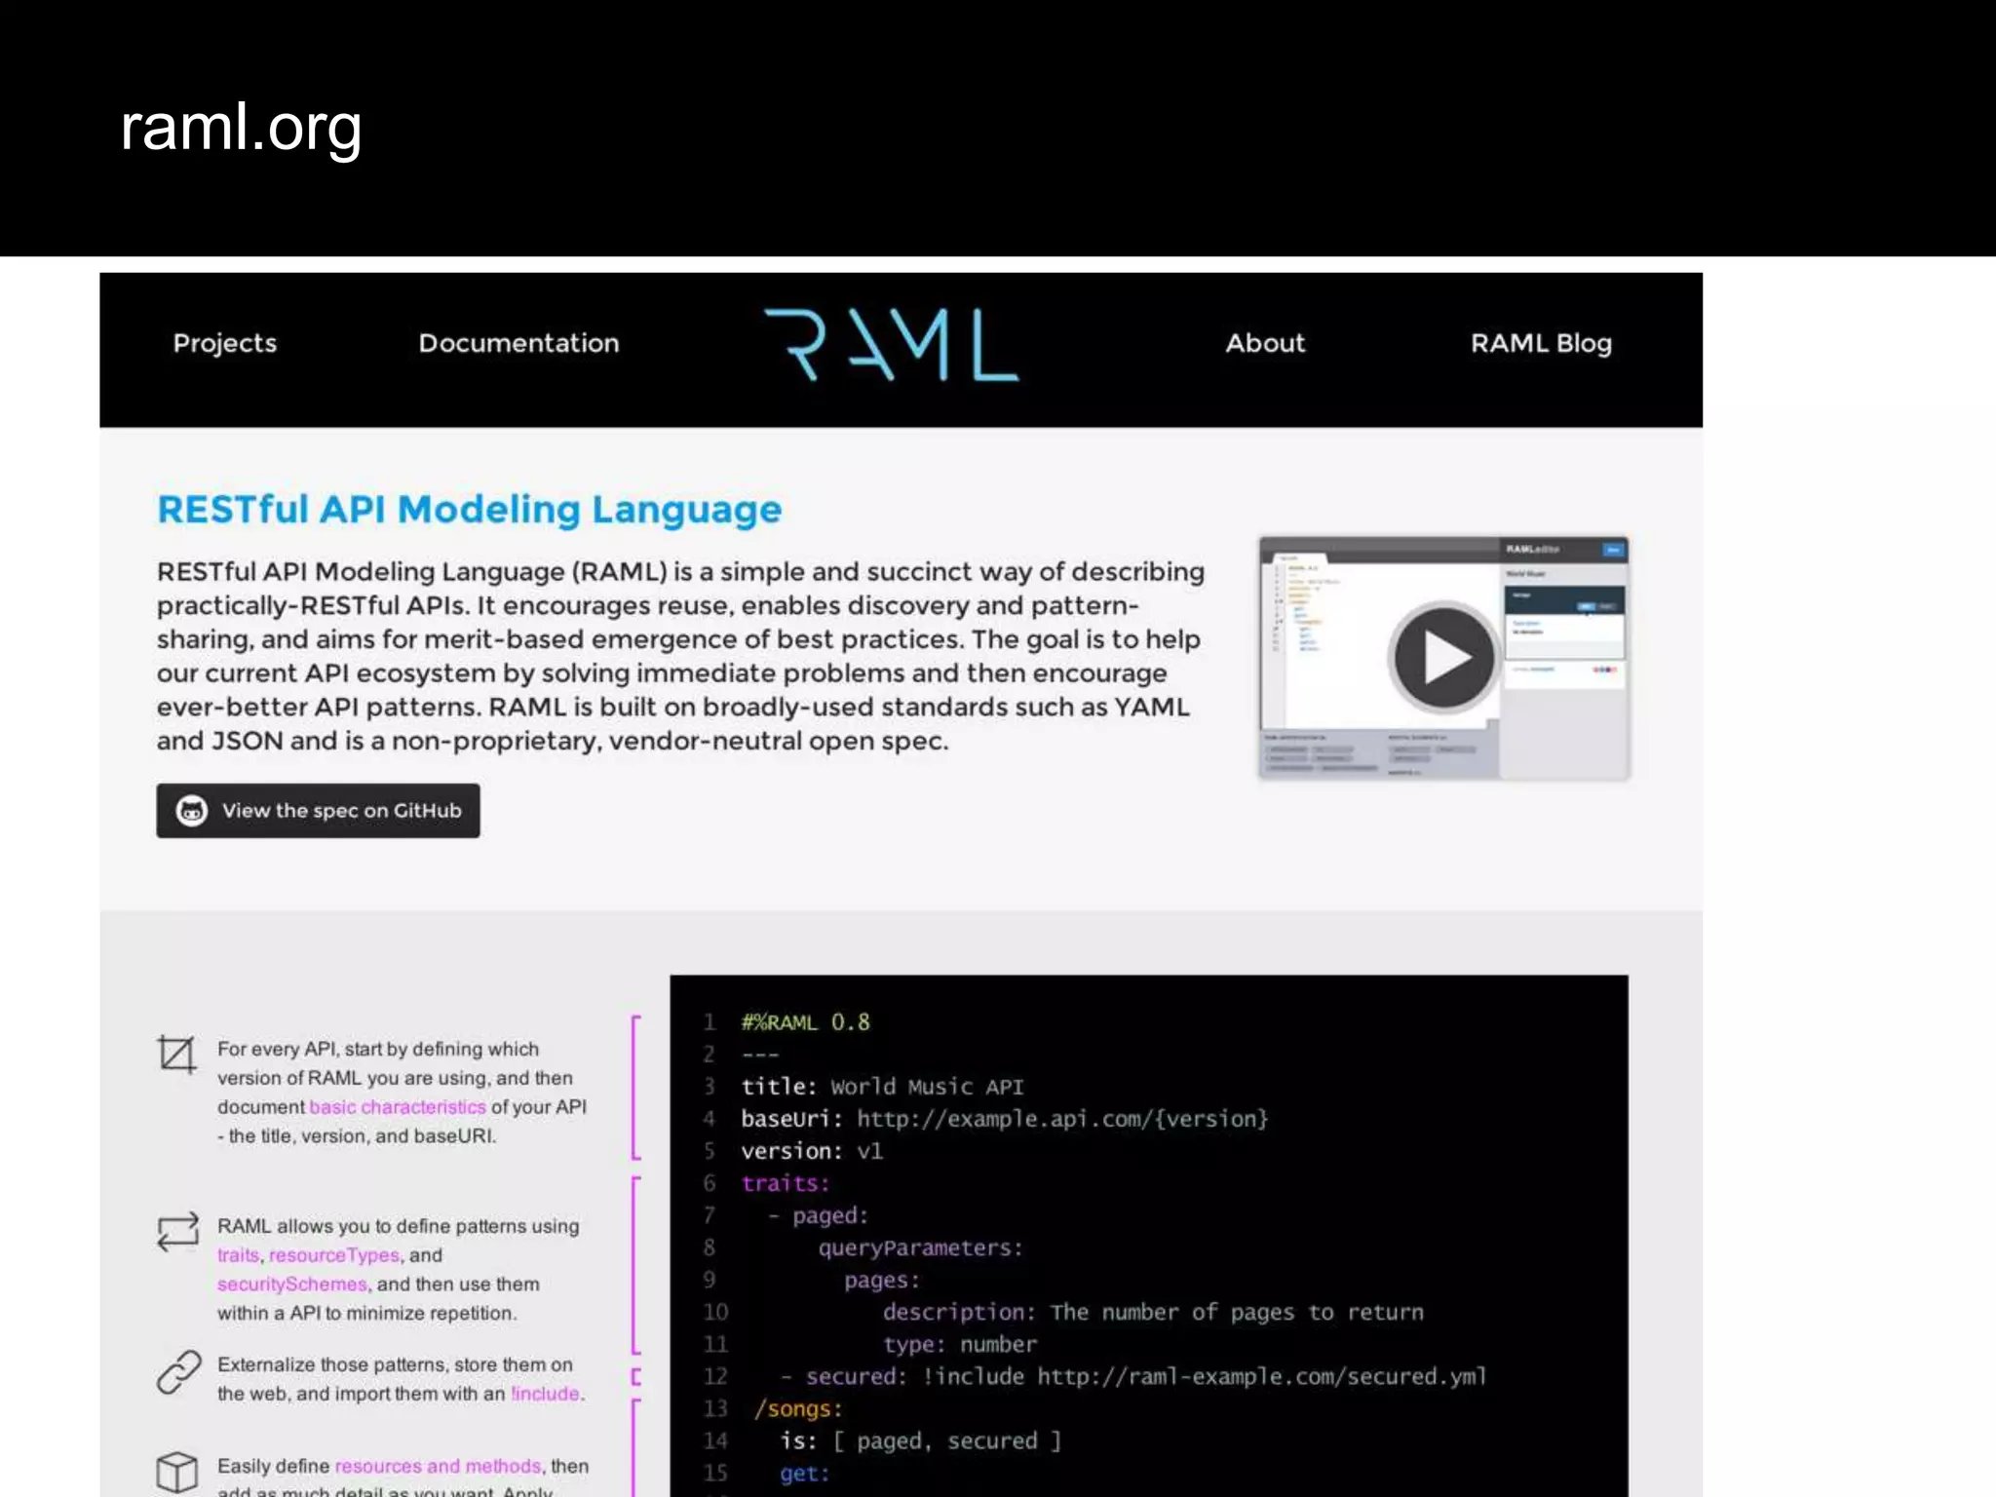This screenshot has width=1996, height=1497.
Task: Click the GitHub octocat icon
Action: coord(192,811)
